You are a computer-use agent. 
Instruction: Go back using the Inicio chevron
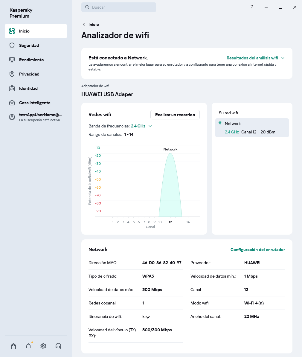pyautogui.click(x=84, y=24)
